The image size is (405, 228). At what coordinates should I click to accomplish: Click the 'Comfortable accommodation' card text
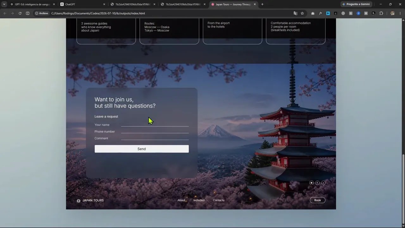coord(291,27)
